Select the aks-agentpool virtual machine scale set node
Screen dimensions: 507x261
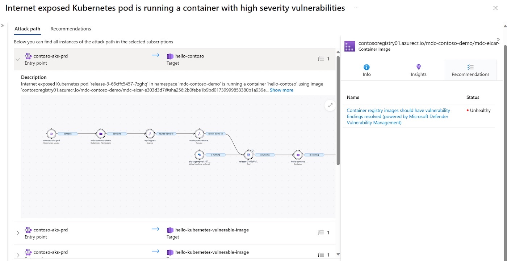pos(200,155)
